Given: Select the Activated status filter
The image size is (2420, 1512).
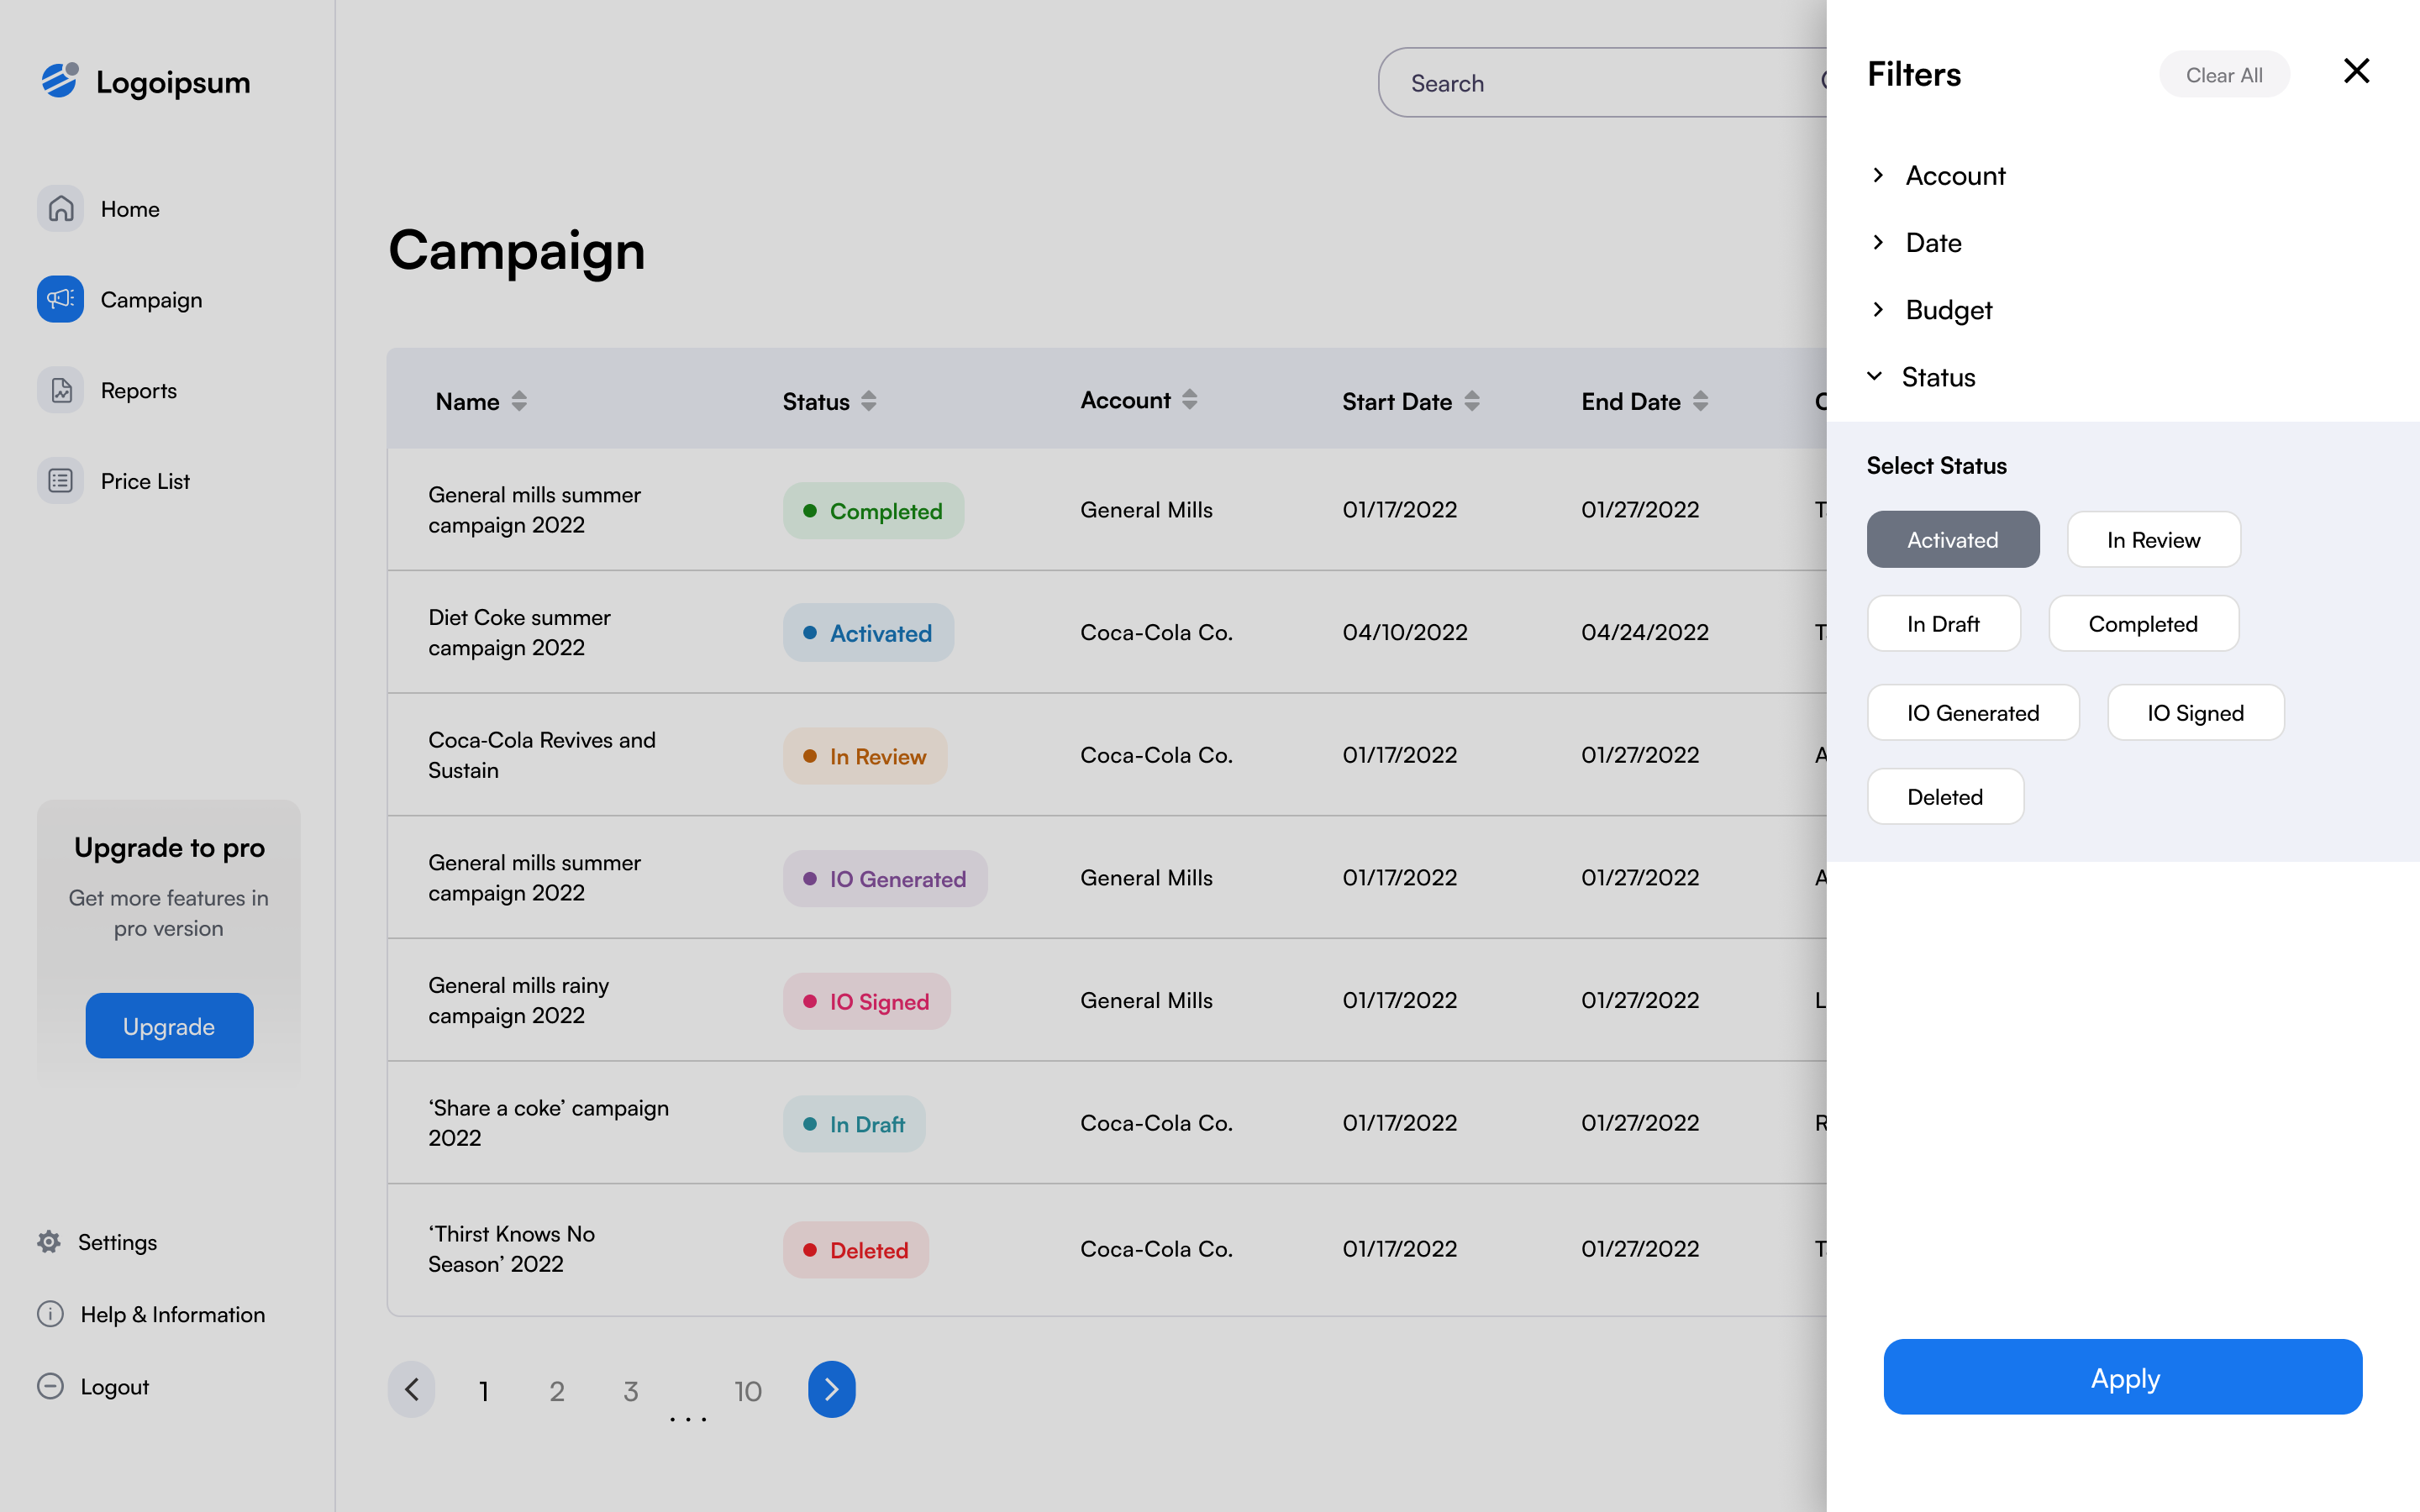Looking at the screenshot, I should [1953, 538].
